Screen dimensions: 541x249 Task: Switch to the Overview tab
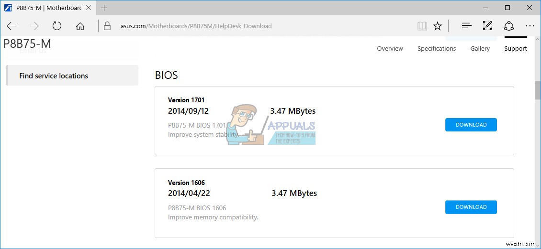pos(390,48)
